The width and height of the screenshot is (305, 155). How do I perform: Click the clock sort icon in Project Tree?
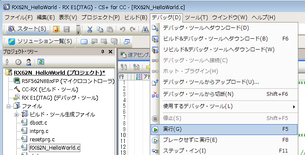click(18, 62)
